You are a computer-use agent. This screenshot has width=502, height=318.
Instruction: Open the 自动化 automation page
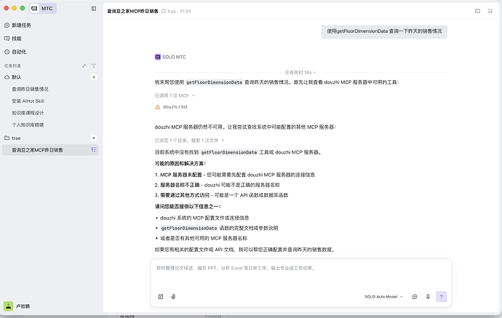(x=15, y=52)
